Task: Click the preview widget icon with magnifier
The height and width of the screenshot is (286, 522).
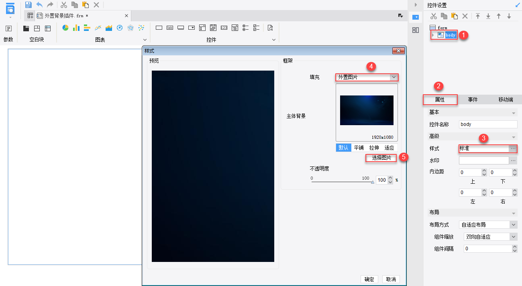Action: 270,28
